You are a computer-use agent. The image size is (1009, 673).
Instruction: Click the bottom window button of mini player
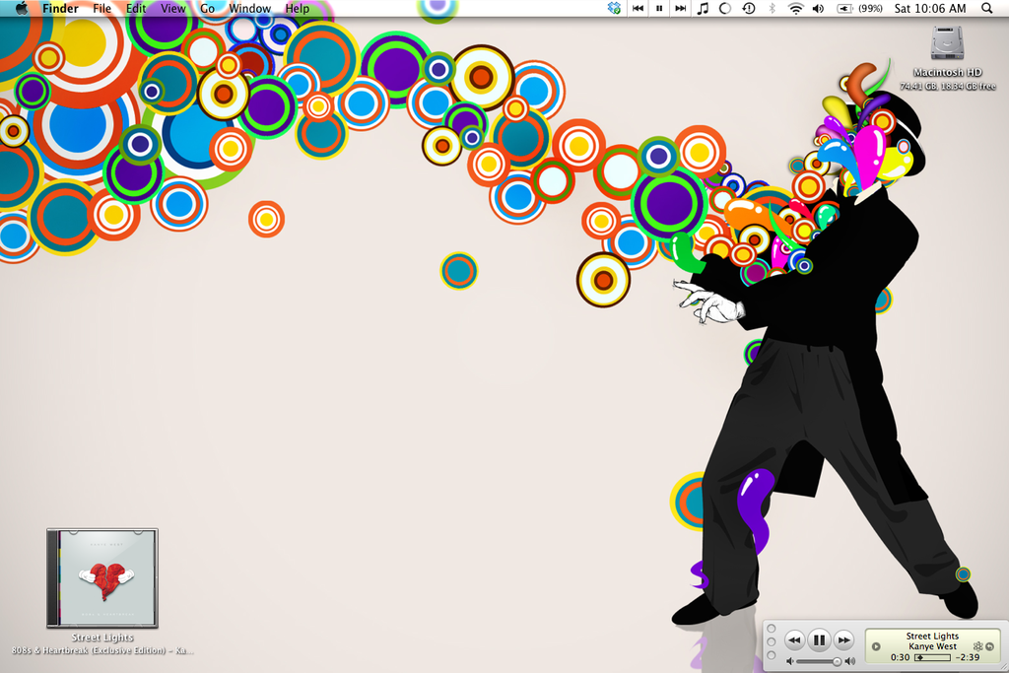click(771, 655)
